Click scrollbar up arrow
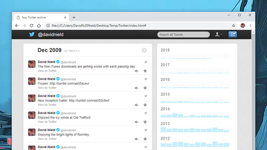The width and height of the screenshot is (267, 150). click(x=253, y=32)
